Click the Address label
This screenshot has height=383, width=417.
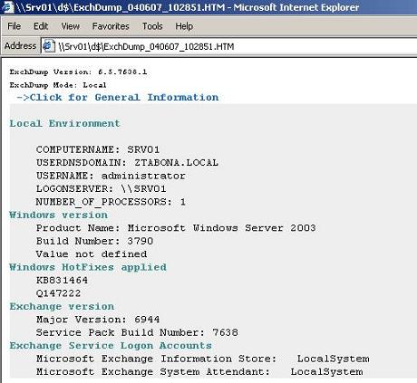[x=20, y=46]
